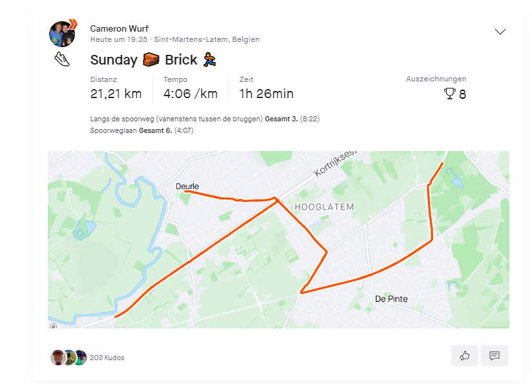Expand the activity options chevron menu
Image resolution: width=532 pixels, height=384 pixels.
point(500,32)
